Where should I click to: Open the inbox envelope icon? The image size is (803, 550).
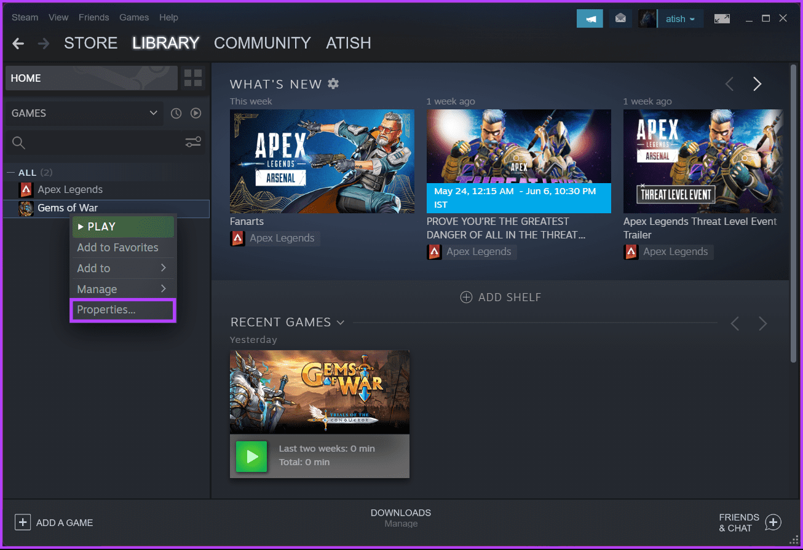[x=620, y=18]
